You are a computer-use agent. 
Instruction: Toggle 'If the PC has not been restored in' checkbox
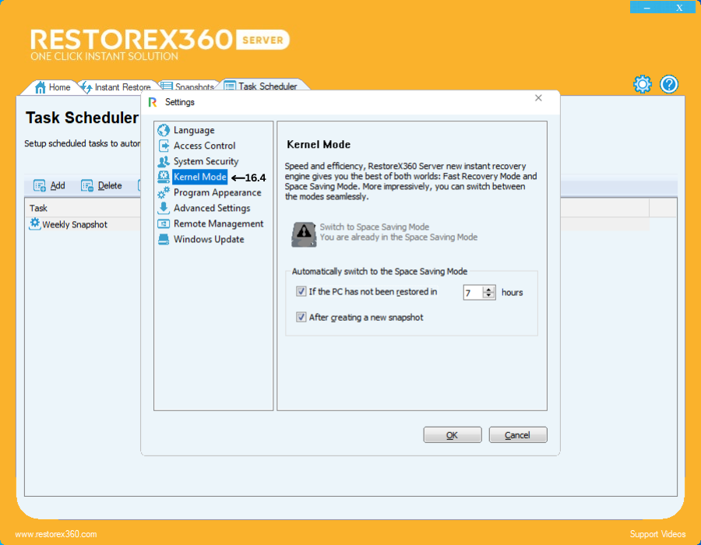(x=301, y=292)
